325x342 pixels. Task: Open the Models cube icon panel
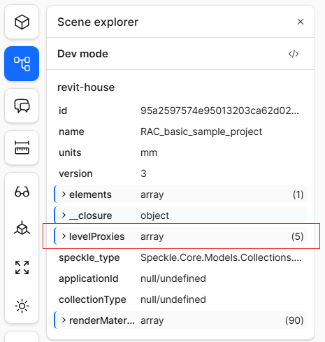(x=22, y=22)
